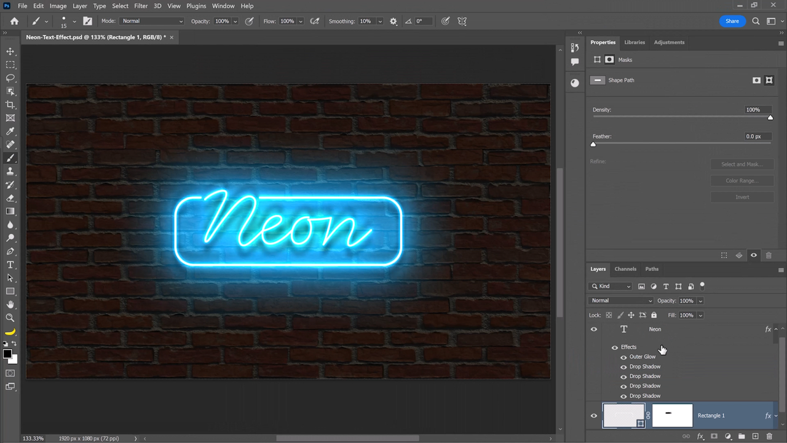Switch to the Channels tab

click(x=625, y=269)
